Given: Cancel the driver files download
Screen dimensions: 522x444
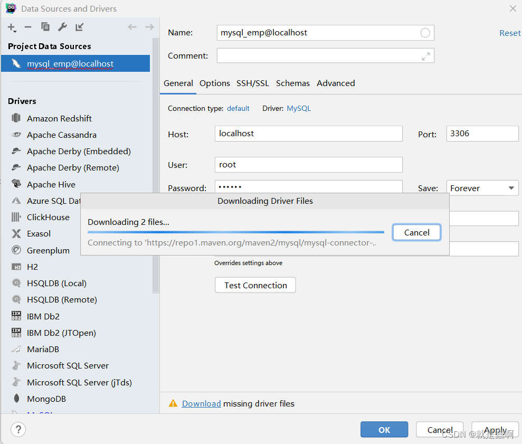Looking at the screenshot, I should [x=416, y=232].
